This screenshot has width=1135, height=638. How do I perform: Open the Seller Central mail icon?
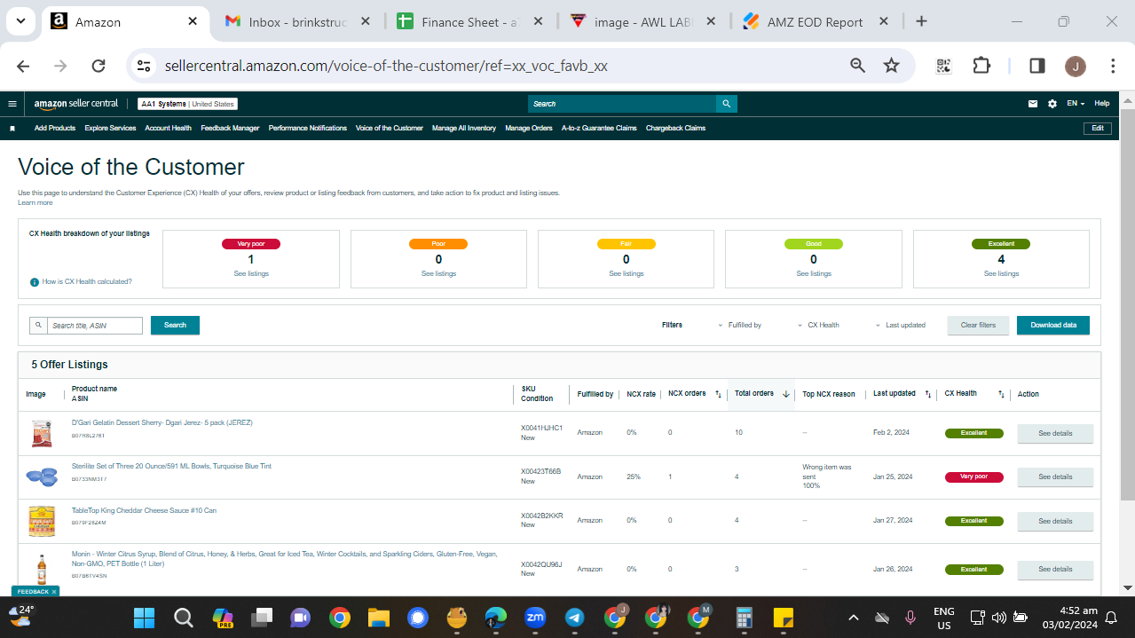tap(1033, 104)
